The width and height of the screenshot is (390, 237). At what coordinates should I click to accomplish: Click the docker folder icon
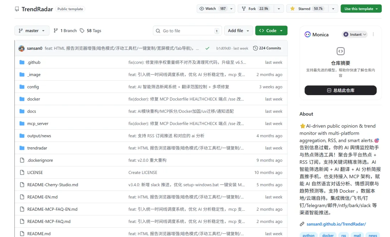tap(22, 99)
